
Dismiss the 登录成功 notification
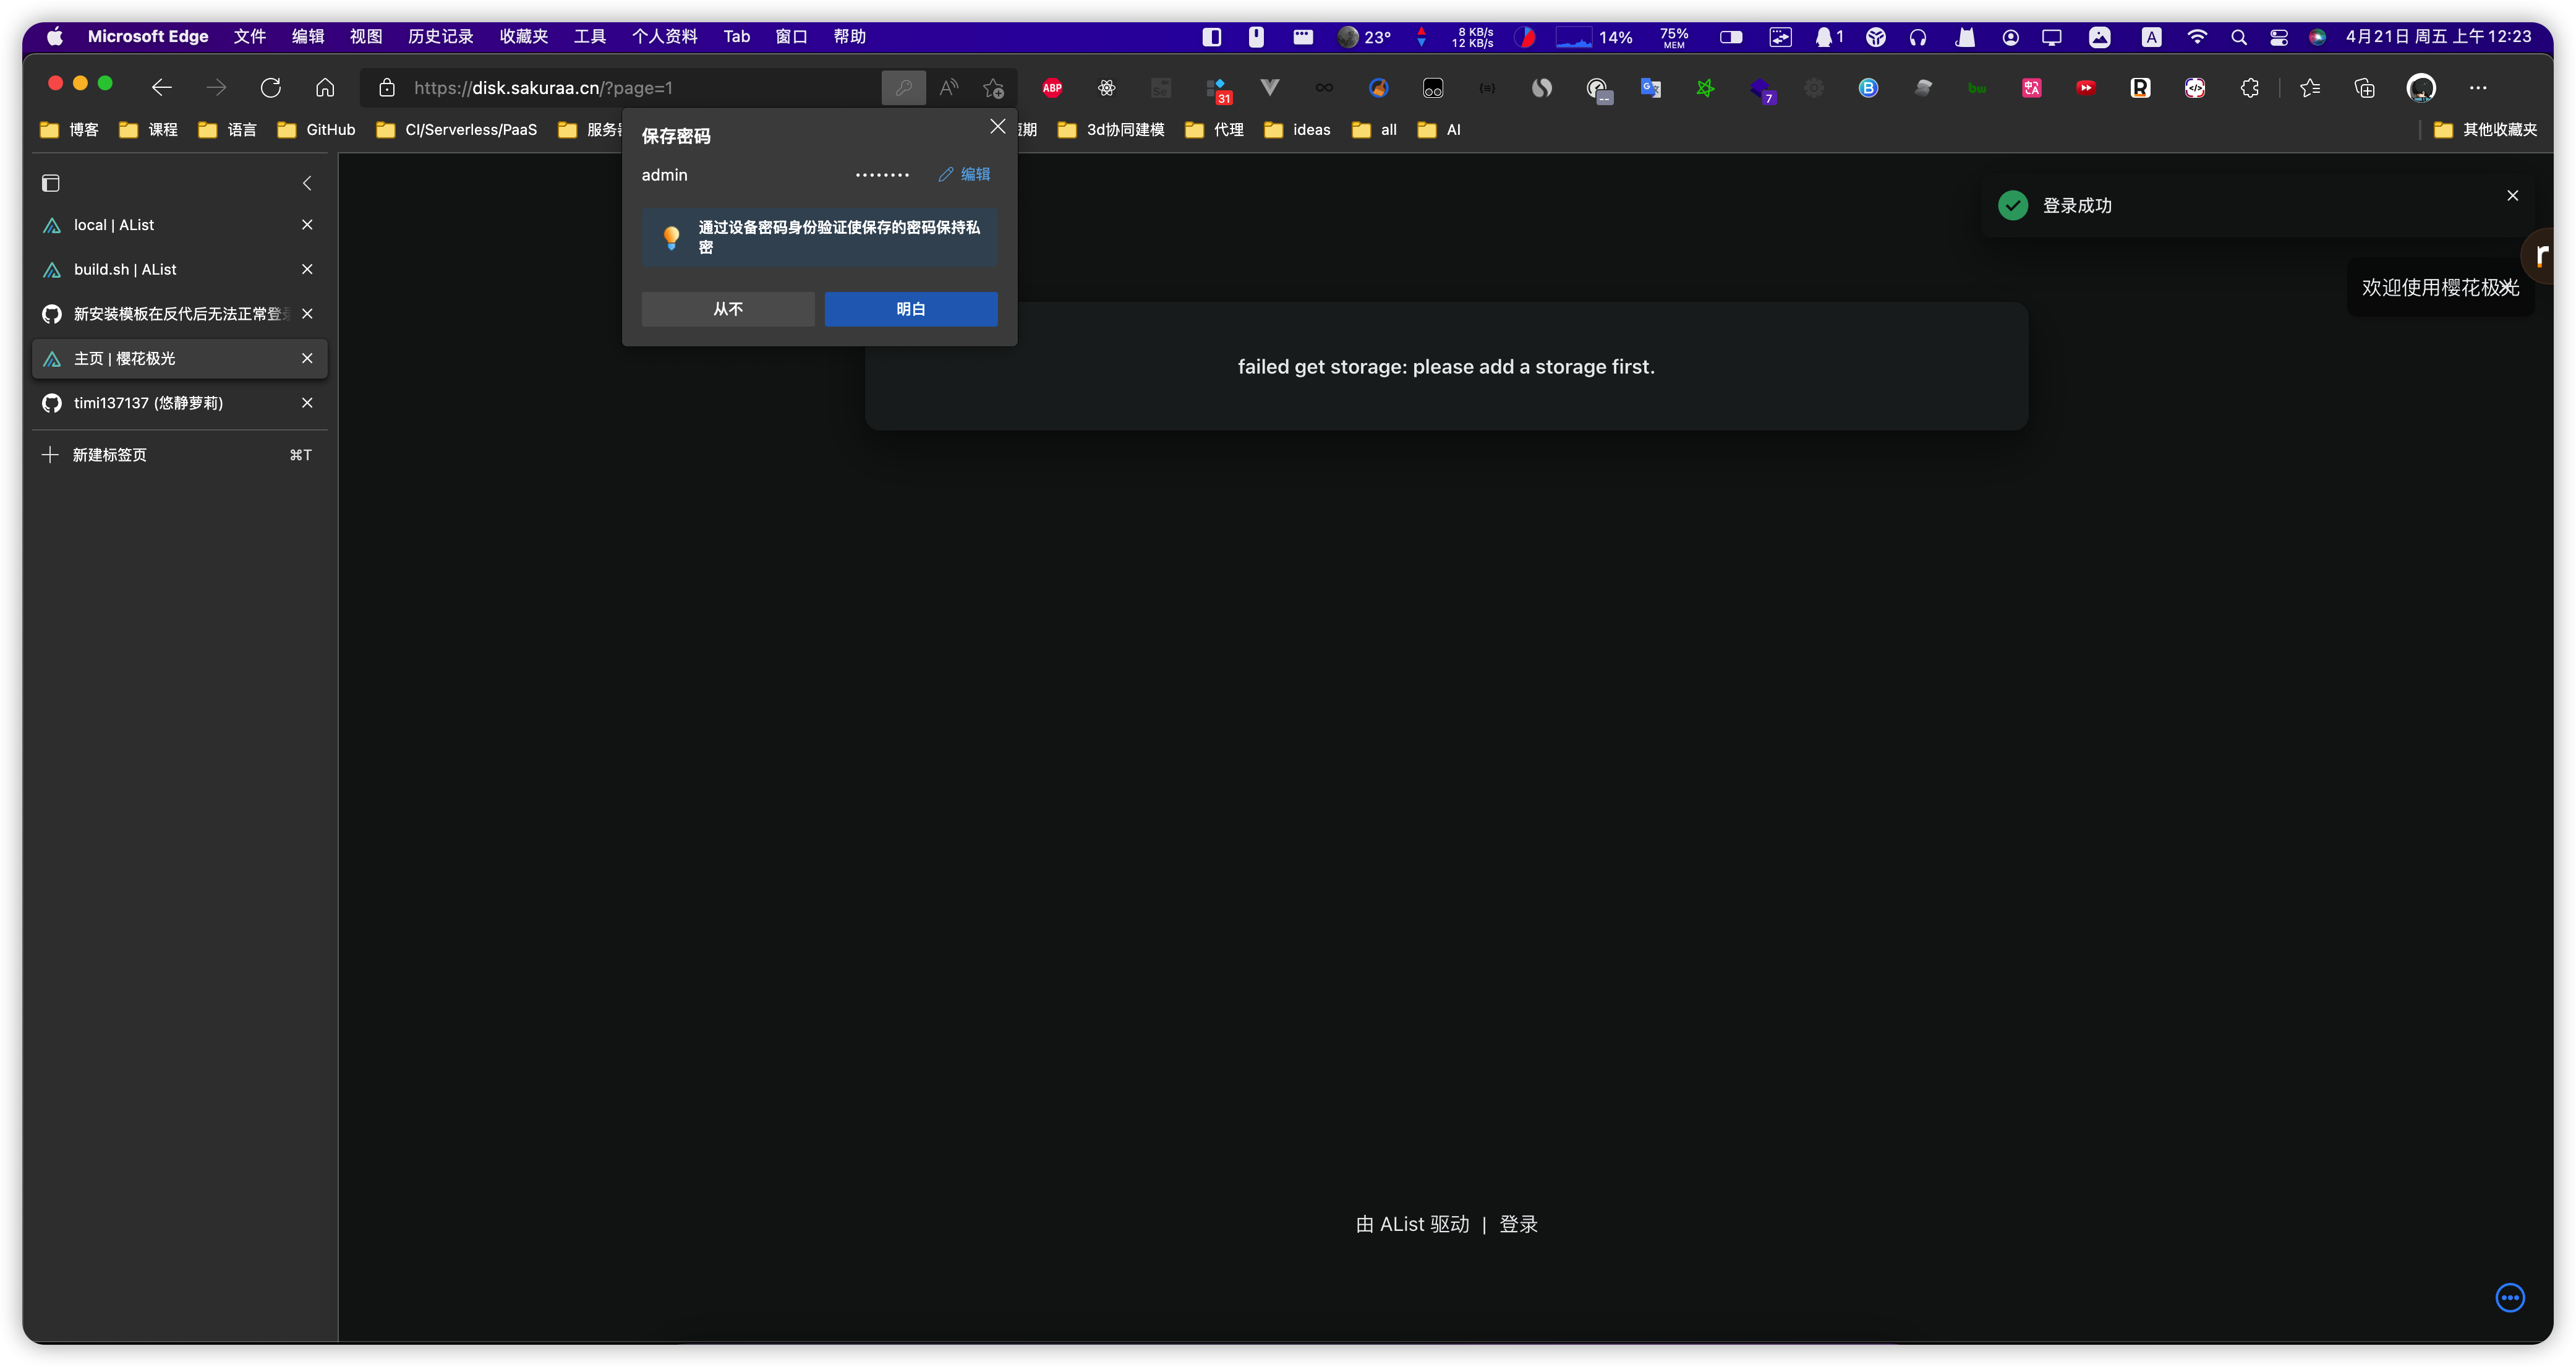click(x=2512, y=196)
